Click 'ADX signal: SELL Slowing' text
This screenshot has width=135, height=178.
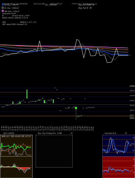(x=15, y=24)
